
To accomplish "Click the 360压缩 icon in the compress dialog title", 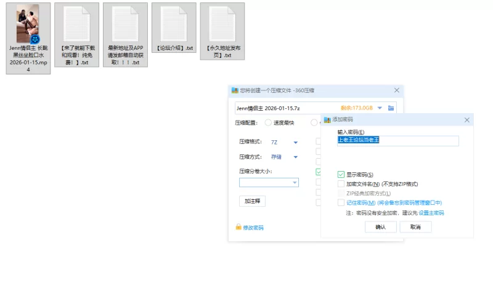I will click(235, 90).
